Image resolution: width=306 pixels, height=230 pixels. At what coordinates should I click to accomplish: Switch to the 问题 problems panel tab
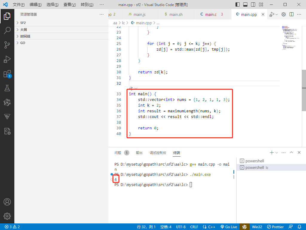122,153
